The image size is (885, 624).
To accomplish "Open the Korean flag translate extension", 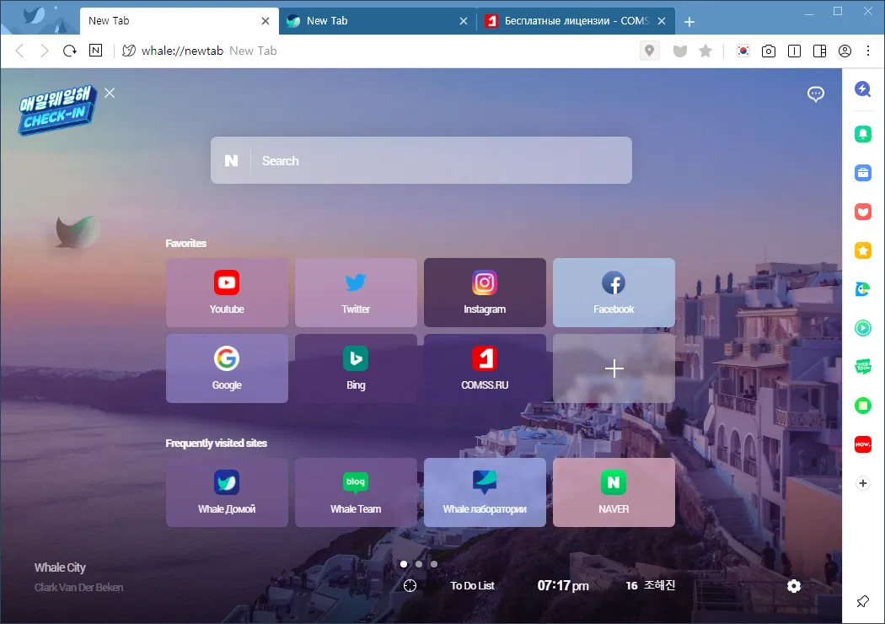I will coord(743,51).
